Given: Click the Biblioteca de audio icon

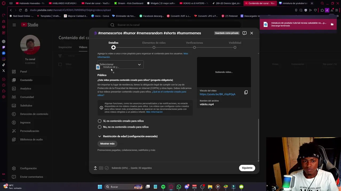Looking at the screenshot, I should tap(14, 140).
